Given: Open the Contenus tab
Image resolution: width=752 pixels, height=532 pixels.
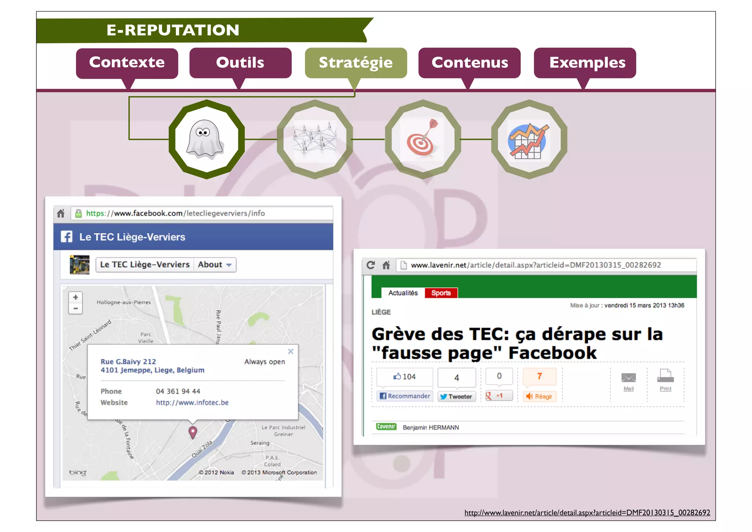Looking at the screenshot, I should pos(470,63).
